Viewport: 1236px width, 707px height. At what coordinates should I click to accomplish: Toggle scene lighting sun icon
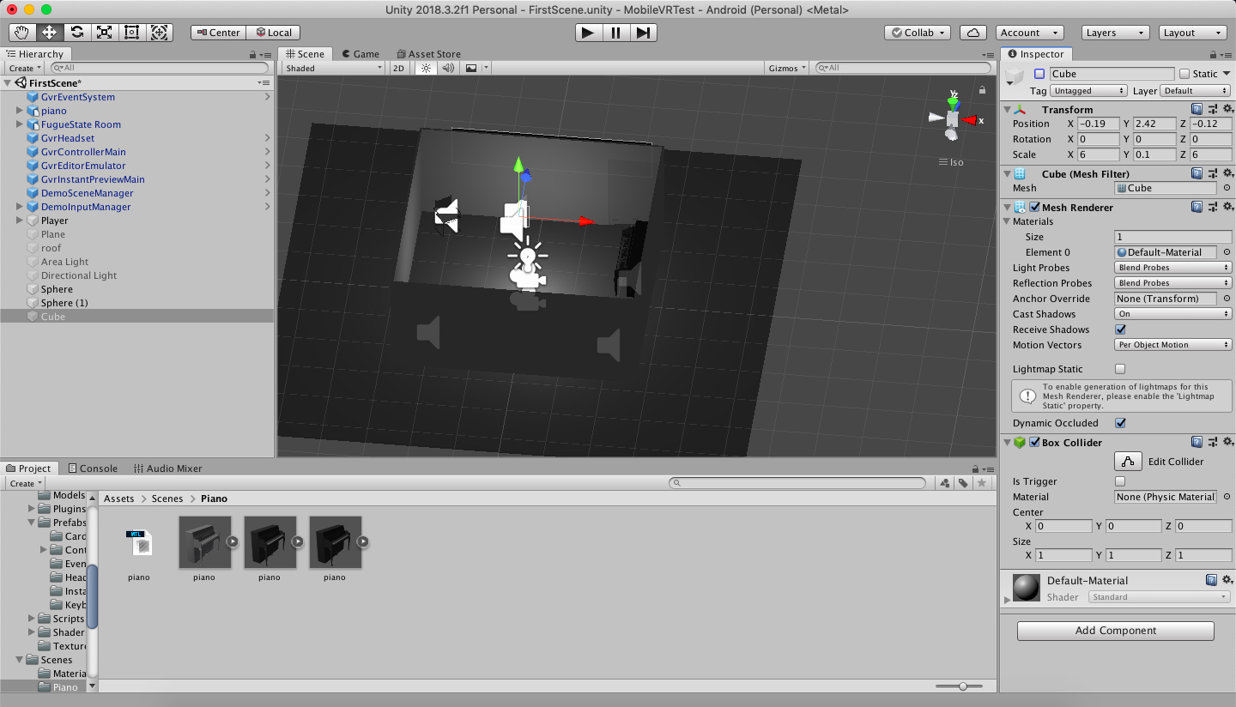coord(426,68)
